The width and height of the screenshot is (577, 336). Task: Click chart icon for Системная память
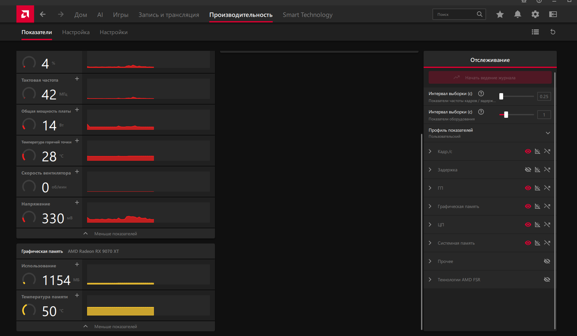(x=538, y=243)
